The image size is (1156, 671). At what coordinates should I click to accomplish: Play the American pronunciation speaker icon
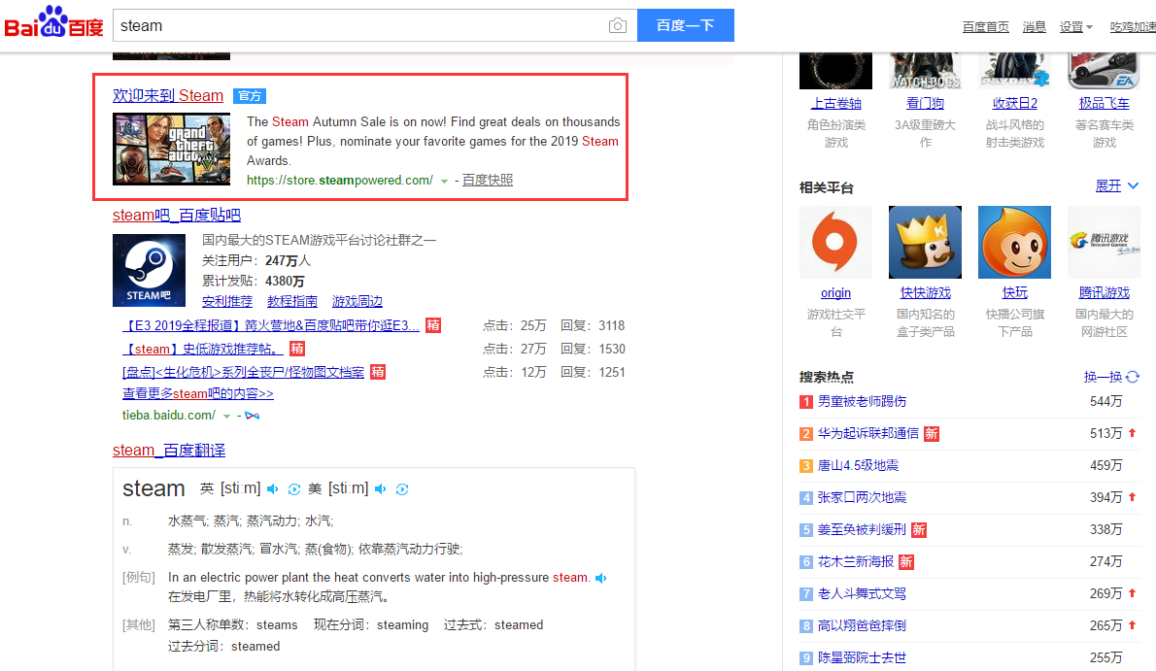pos(381,488)
